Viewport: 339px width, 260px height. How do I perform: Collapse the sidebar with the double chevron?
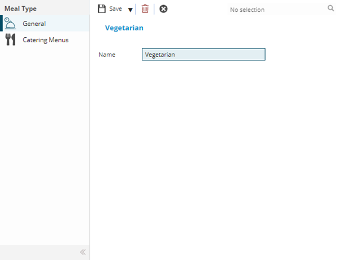[82, 252]
